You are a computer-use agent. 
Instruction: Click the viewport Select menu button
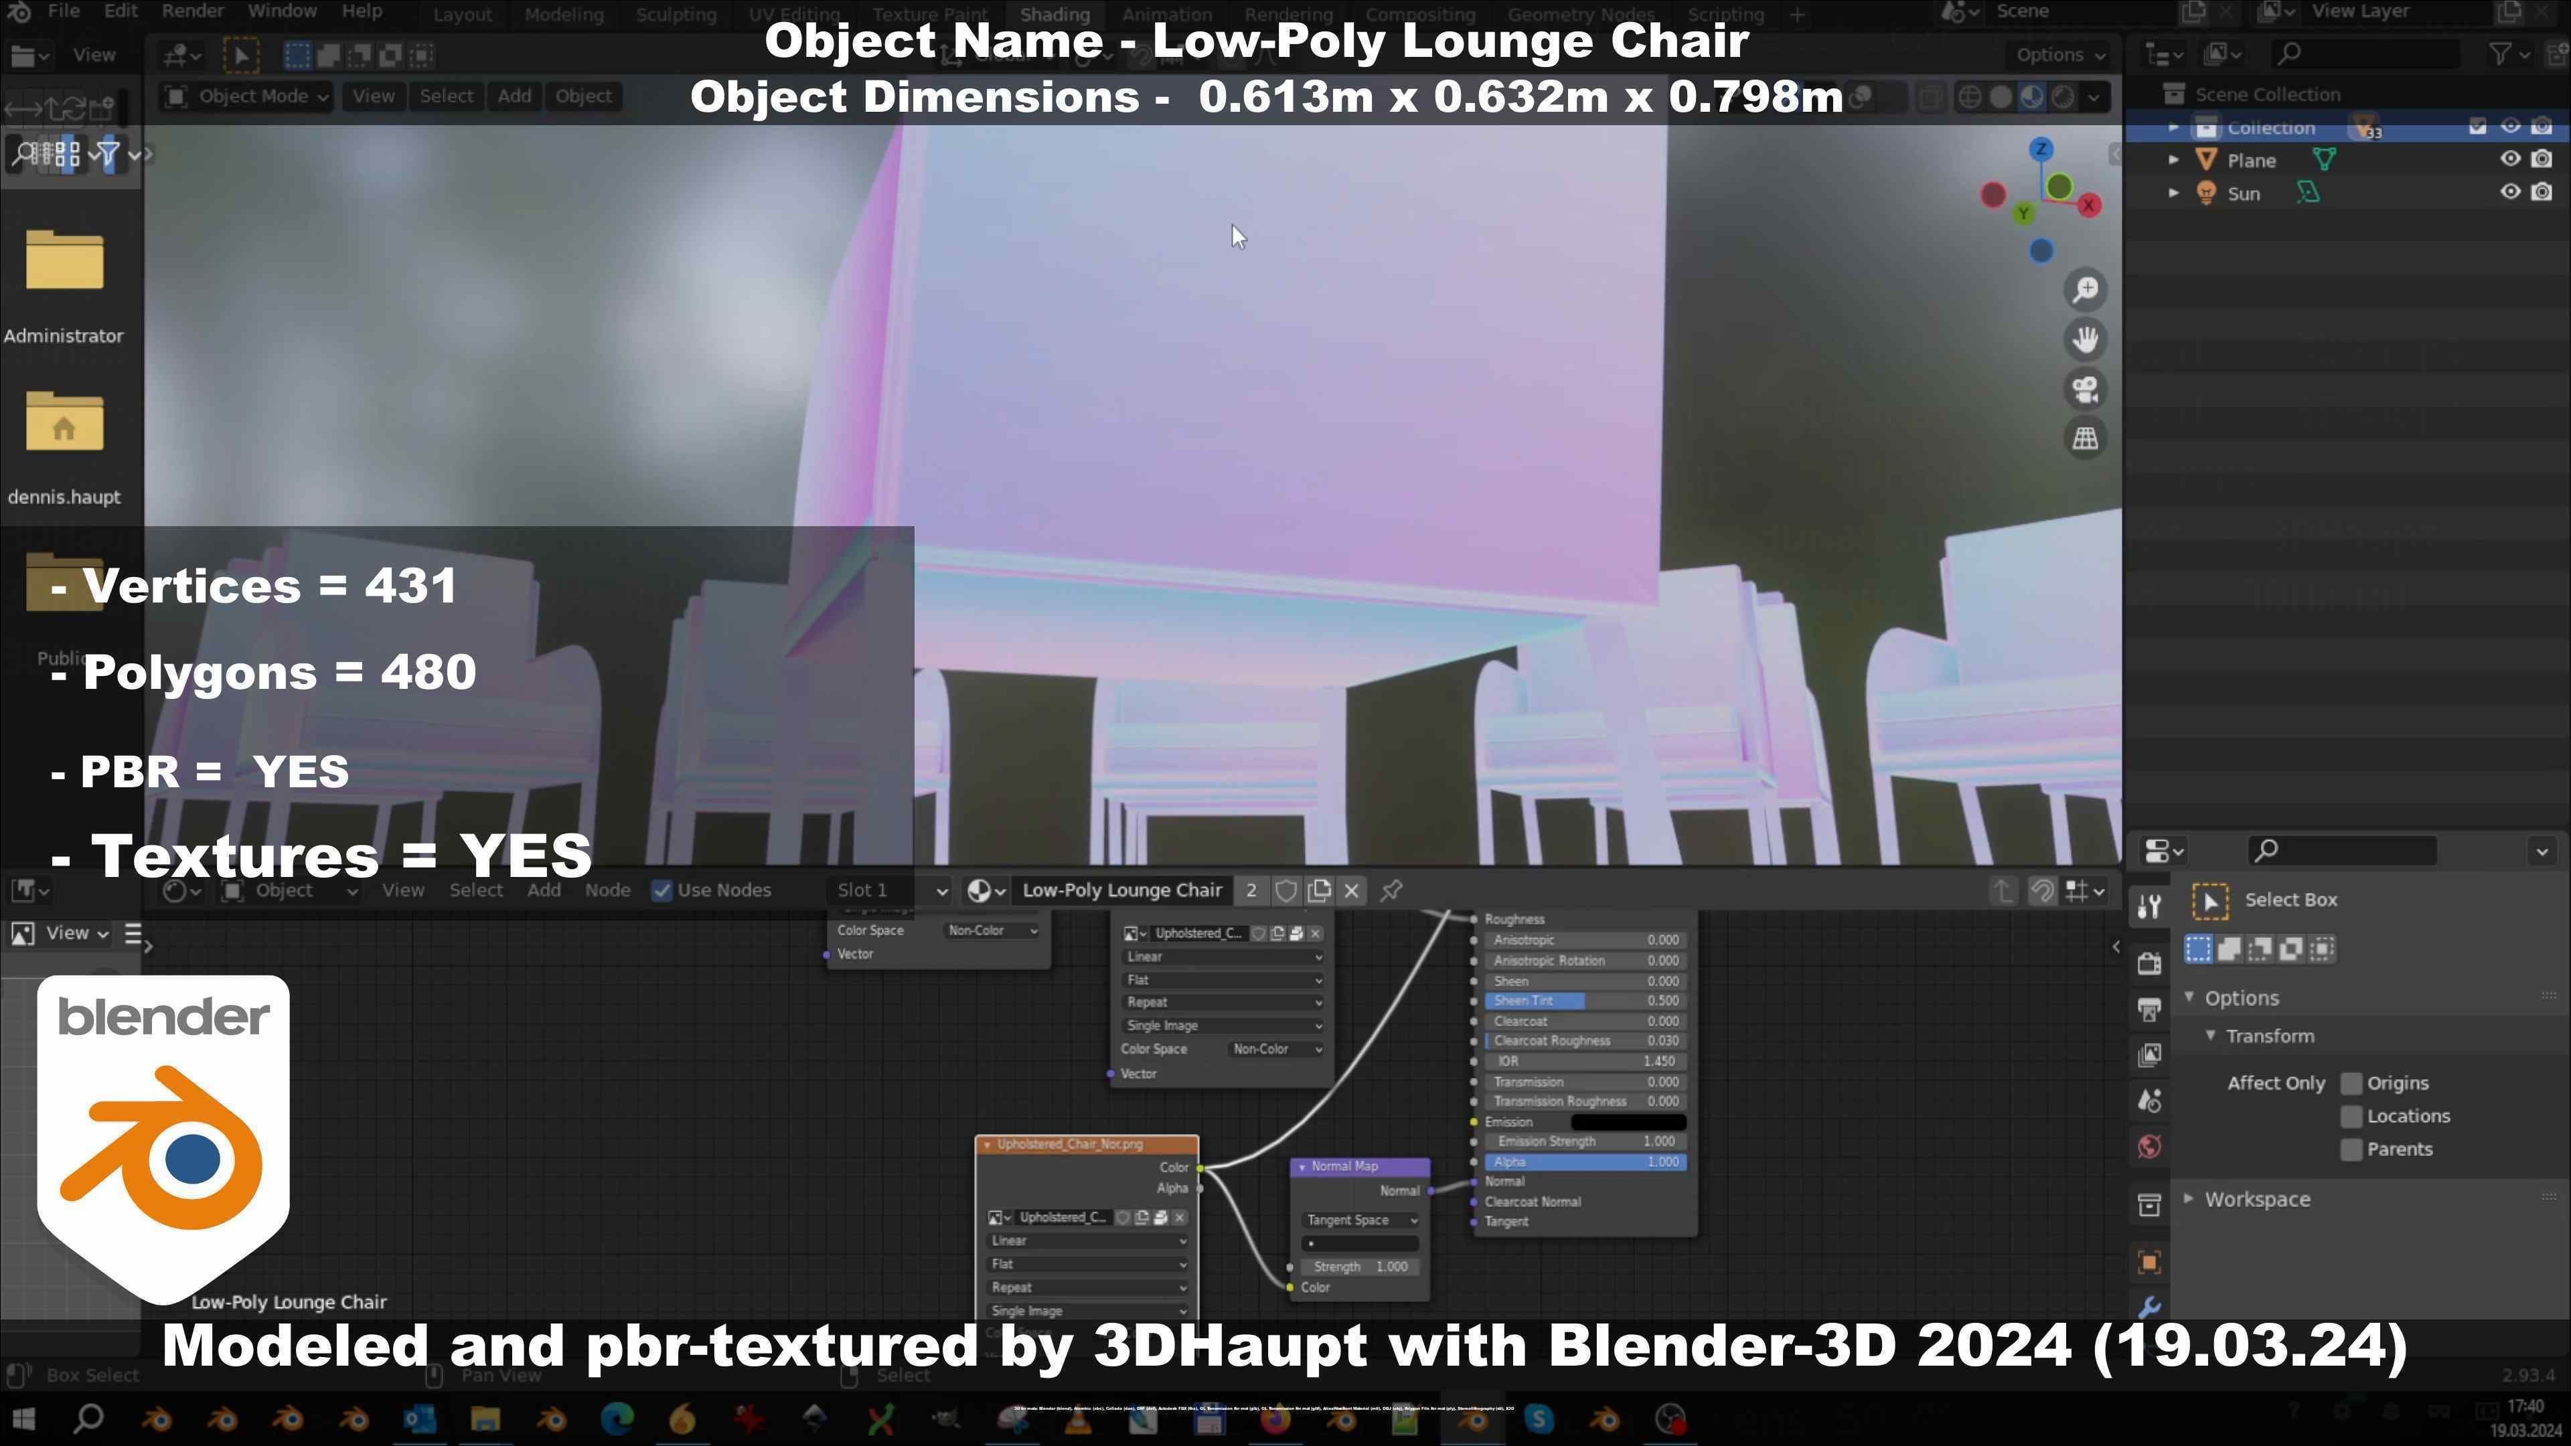pos(446,97)
